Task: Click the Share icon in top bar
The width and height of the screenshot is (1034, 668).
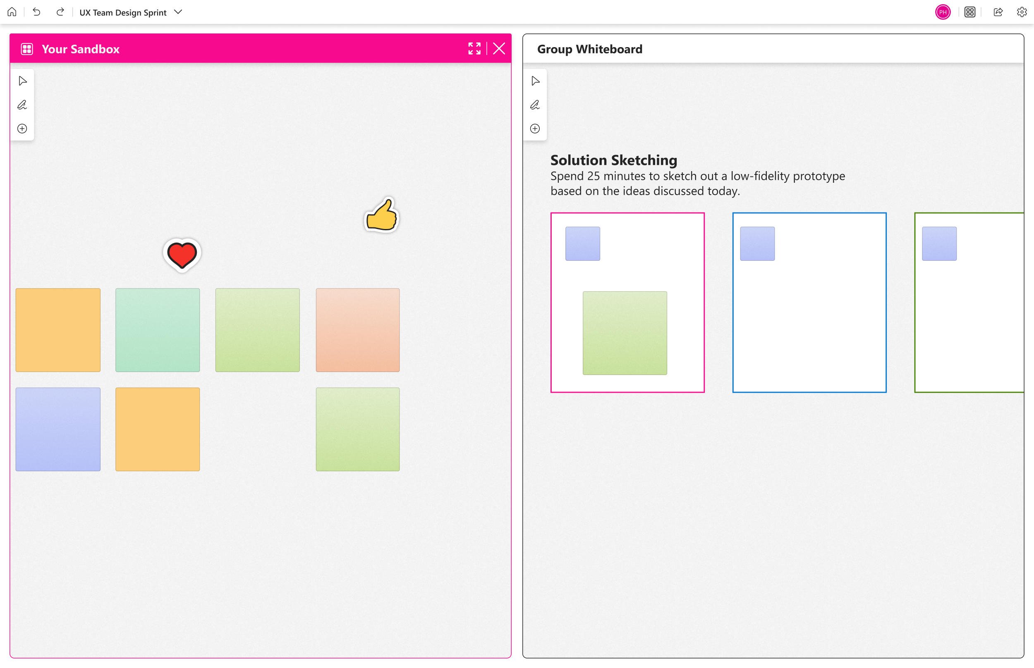Action: [998, 12]
